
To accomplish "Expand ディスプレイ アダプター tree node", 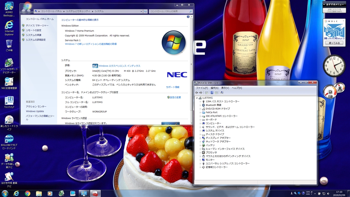I will (x=200, y=138).
